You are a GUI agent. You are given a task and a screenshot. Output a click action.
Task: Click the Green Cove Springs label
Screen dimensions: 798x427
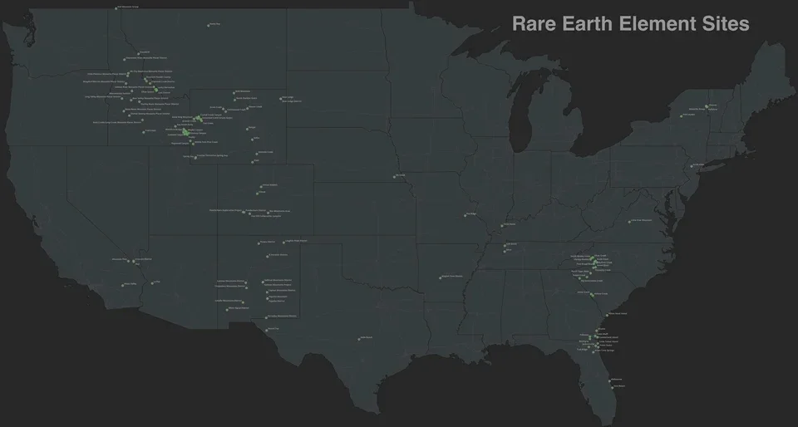(x=604, y=351)
